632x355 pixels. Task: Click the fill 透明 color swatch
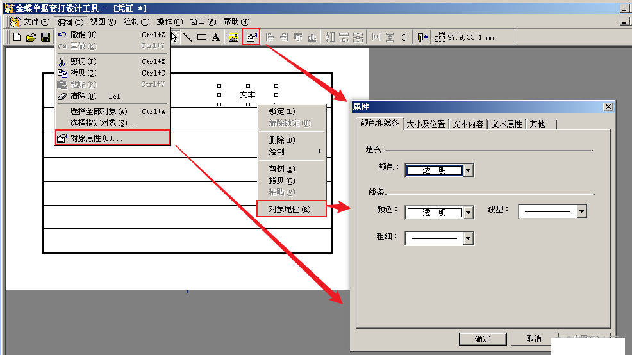435,170
